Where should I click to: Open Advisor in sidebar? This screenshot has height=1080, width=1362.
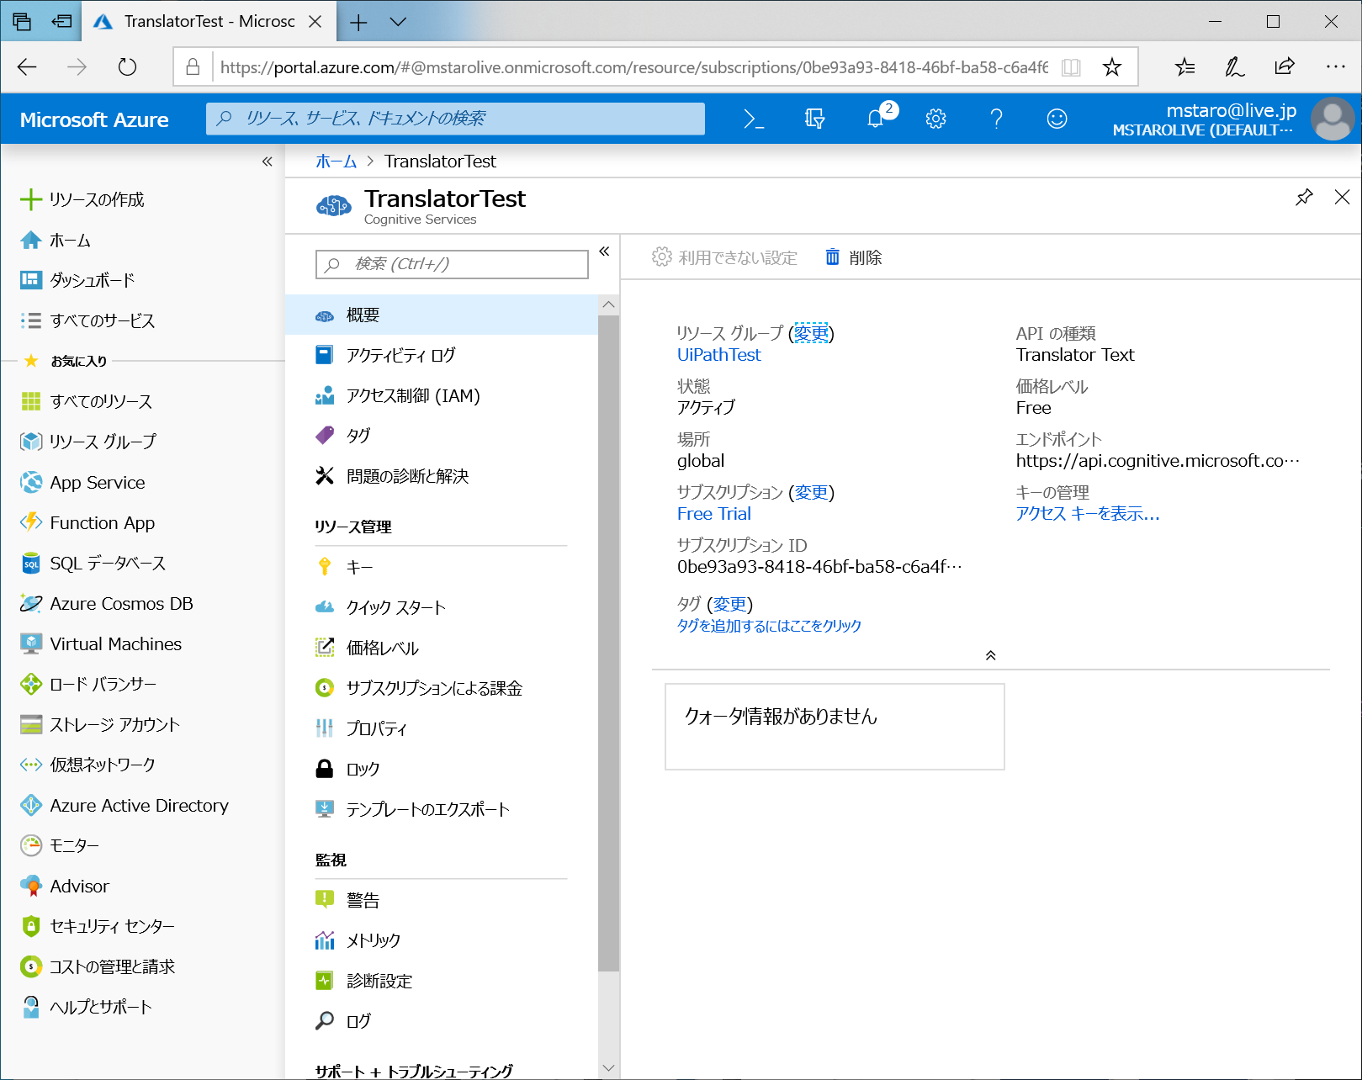[x=143, y=886]
